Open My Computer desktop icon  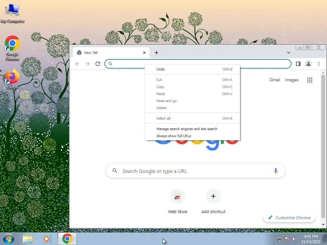tap(12, 13)
